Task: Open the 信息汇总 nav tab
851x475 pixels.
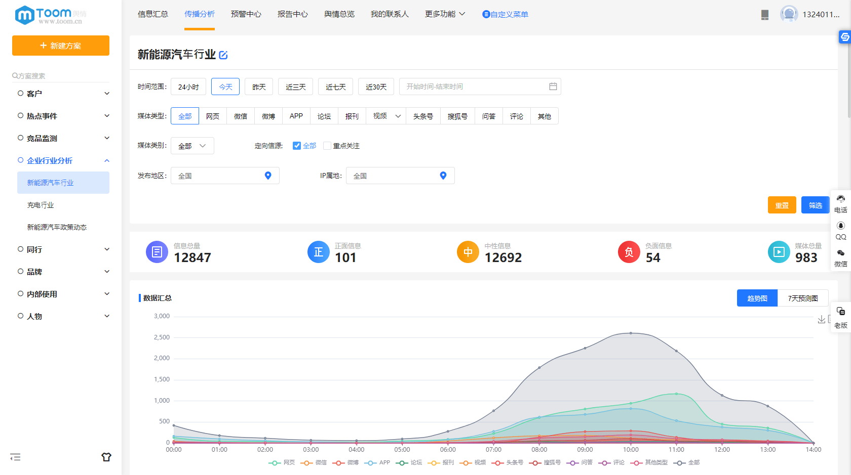Action: (153, 14)
